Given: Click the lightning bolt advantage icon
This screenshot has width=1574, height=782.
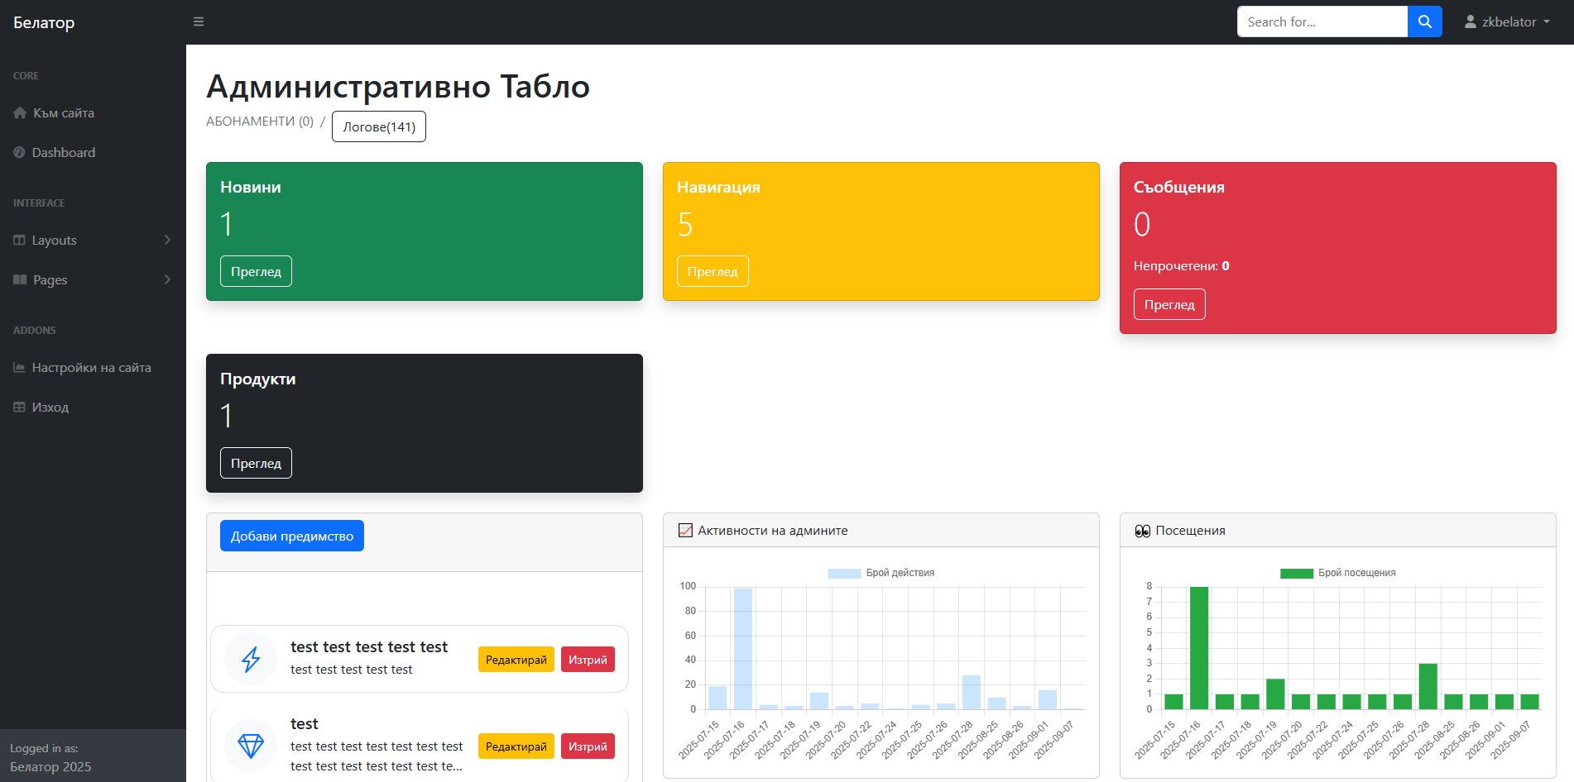Looking at the screenshot, I should (x=251, y=659).
